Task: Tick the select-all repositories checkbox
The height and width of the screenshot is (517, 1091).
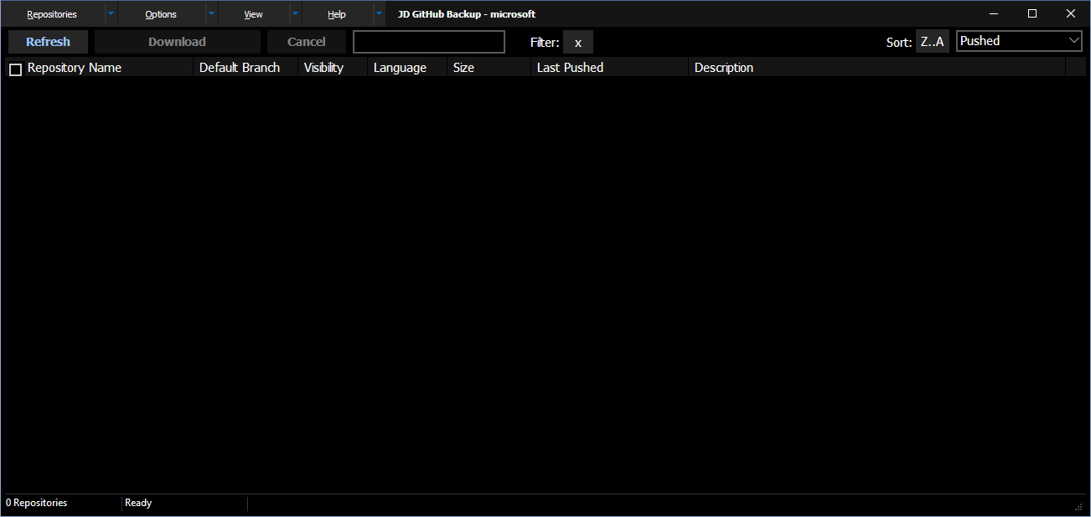Action: pos(15,69)
